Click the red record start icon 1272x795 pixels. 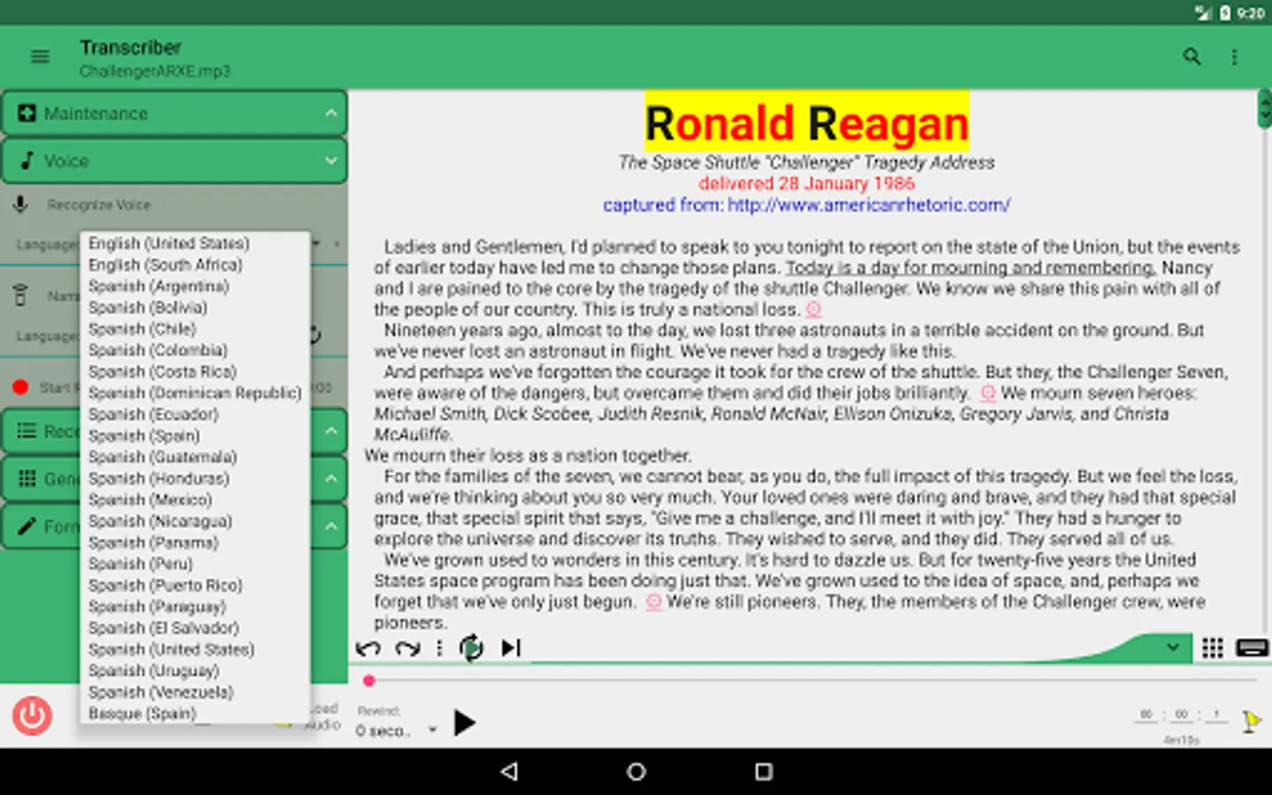pyautogui.click(x=20, y=387)
